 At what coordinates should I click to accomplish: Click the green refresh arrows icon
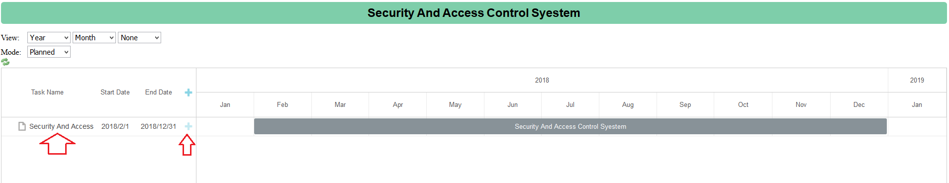[x=5, y=62]
